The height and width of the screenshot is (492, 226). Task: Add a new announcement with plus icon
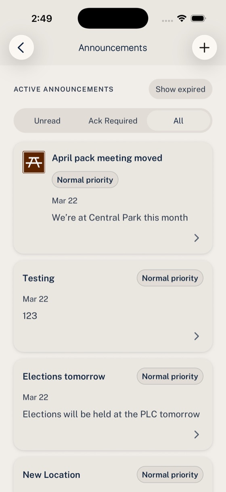(205, 48)
